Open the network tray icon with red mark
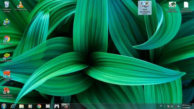Viewport: 194px width, 109px height. (176, 106)
